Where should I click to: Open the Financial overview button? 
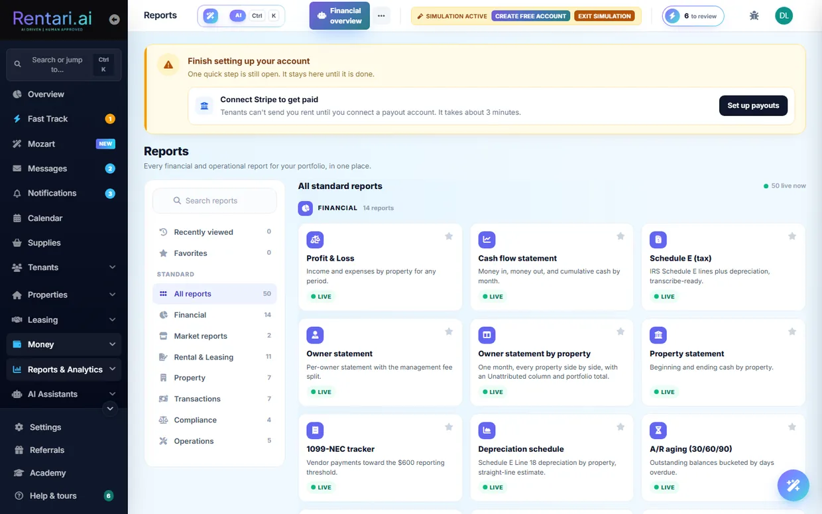(x=339, y=16)
